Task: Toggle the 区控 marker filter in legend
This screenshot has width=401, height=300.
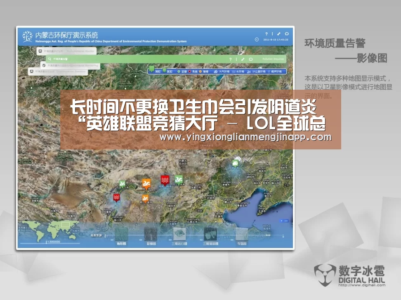Action: click(x=167, y=71)
